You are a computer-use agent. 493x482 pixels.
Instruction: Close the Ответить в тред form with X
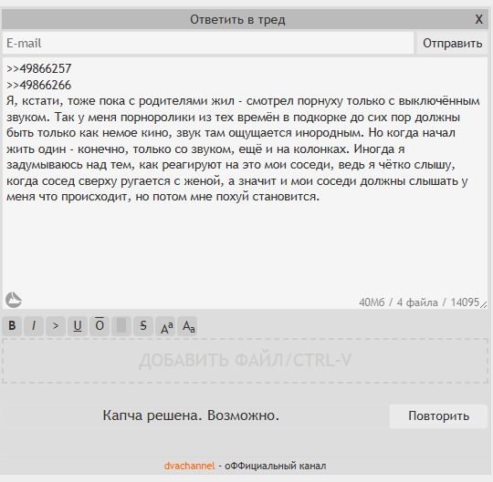coord(479,19)
